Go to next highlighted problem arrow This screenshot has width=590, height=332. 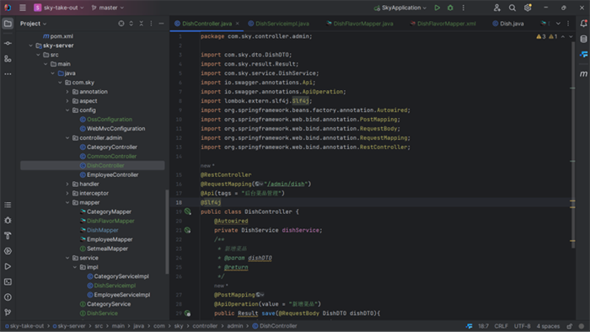[x=571, y=36]
